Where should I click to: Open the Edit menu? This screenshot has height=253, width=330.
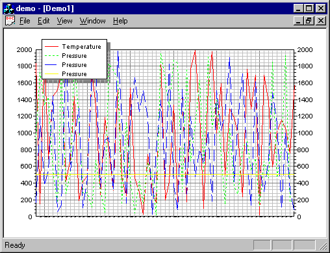[44, 21]
